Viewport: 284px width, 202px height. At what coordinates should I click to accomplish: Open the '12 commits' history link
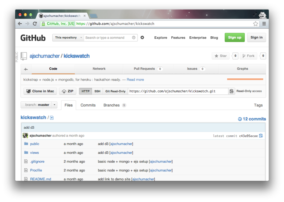coord(252,119)
